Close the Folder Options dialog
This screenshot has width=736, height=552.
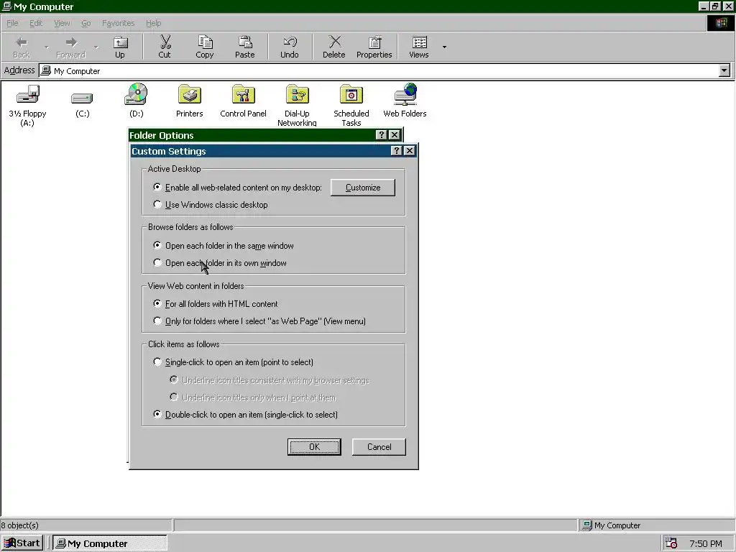pyautogui.click(x=395, y=135)
